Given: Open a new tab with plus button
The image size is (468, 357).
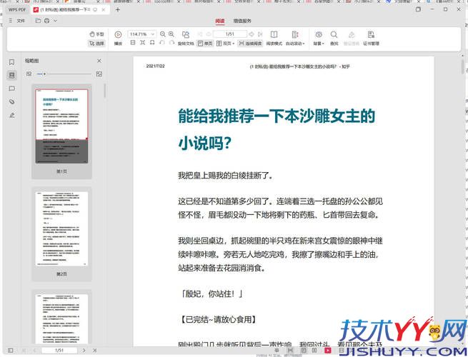Looking at the screenshot, I should (118, 9).
